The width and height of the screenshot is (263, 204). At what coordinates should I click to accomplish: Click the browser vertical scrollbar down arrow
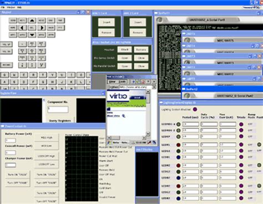coord(148,134)
